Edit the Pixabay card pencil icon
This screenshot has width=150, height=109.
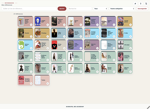click(x=48, y=37)
